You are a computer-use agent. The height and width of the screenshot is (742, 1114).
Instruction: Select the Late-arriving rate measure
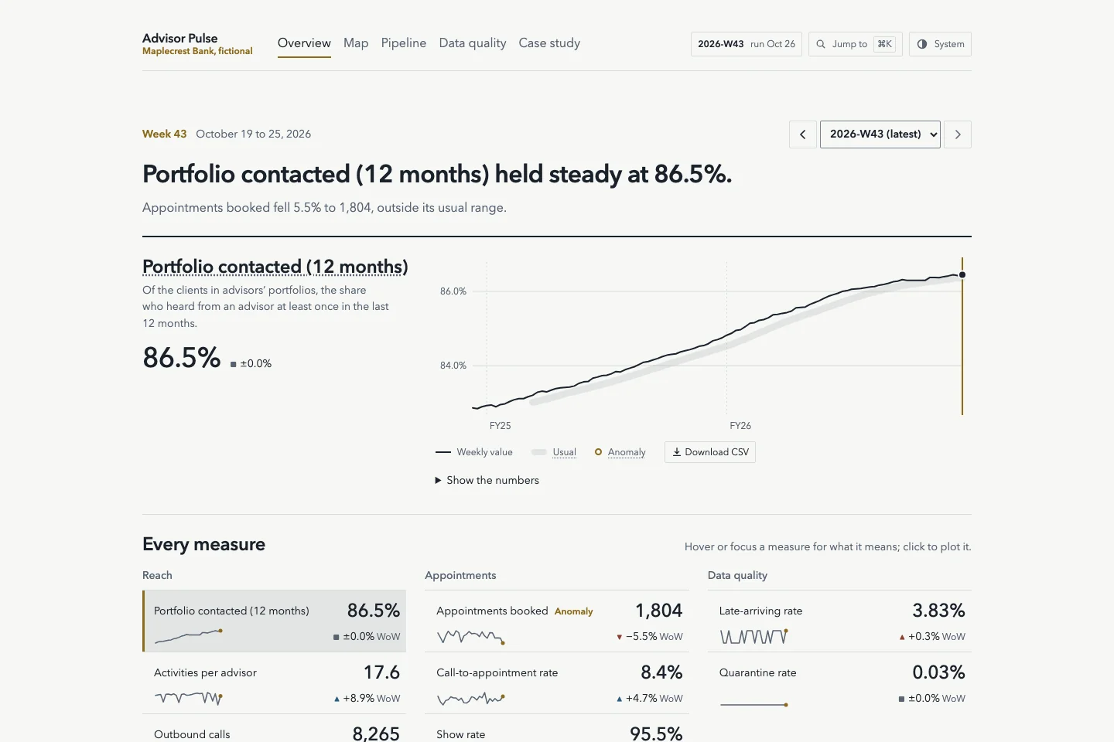point(839,621)
